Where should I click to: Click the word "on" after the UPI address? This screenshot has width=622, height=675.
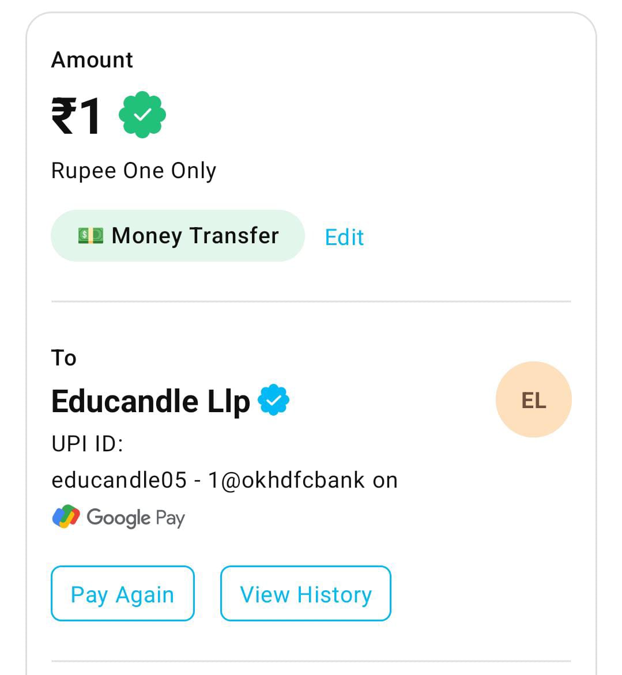point(385,480)
